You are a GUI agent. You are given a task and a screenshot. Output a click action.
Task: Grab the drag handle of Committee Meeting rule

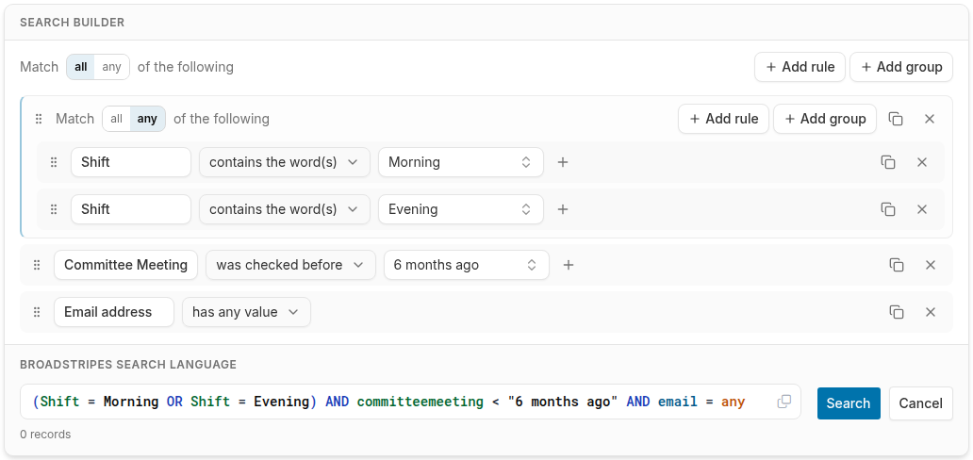coord(37,265)
